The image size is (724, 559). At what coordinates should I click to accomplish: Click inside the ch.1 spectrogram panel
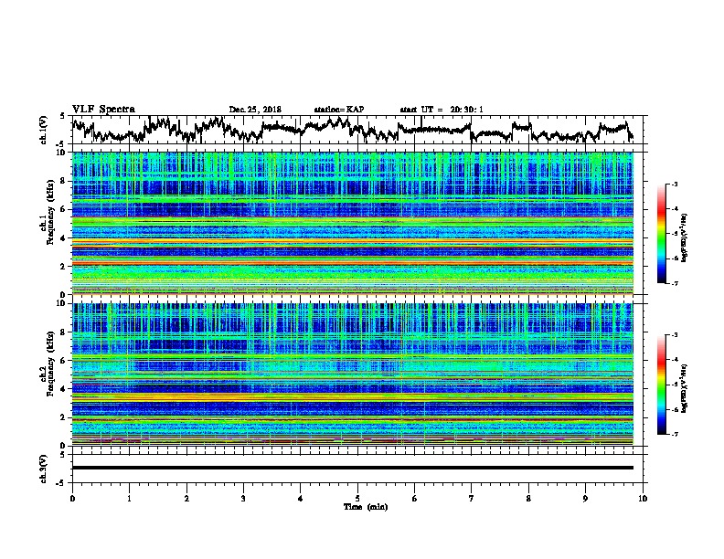353,223
